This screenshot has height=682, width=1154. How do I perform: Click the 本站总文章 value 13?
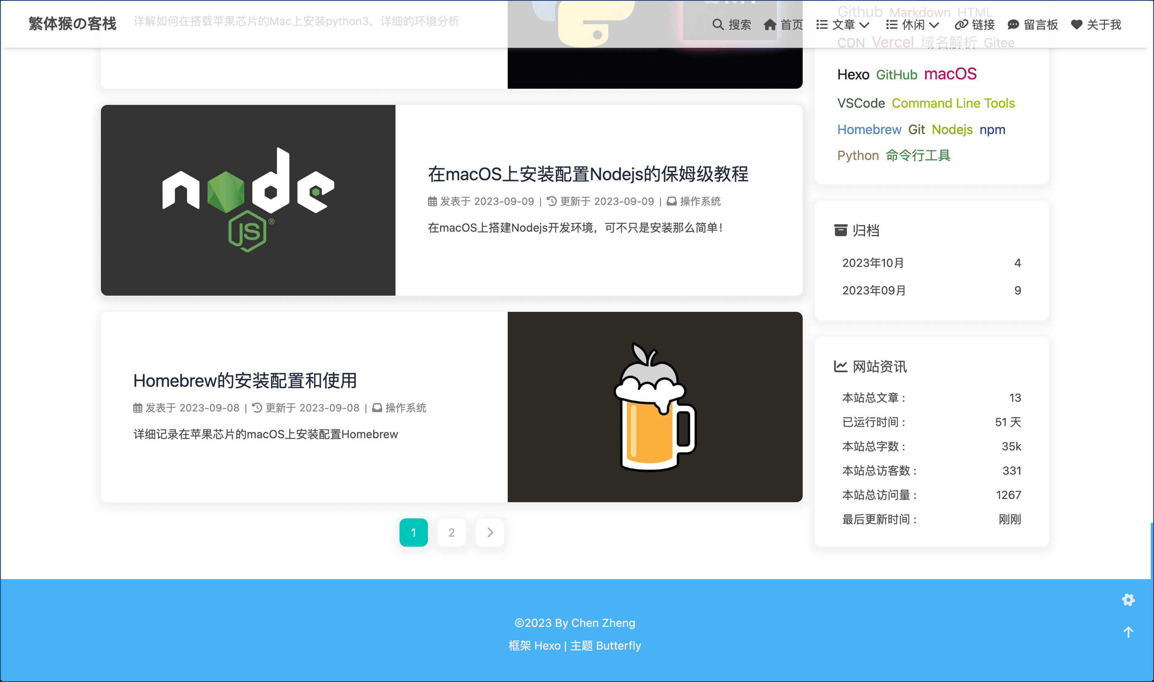pos(1015,398)
